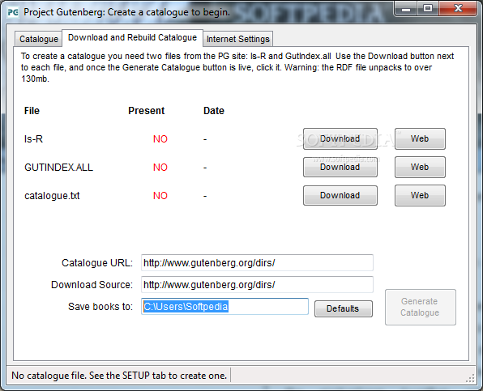The height and width of the screenshot is (391, 483).
Task: Click Download button for GUTINDEX.ALL
Action: pyautogui.click(x=340, y=167)
